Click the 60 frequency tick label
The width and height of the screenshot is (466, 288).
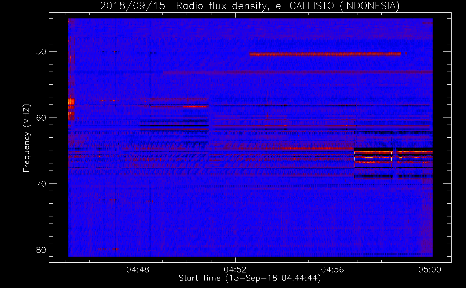coord(41,118)
